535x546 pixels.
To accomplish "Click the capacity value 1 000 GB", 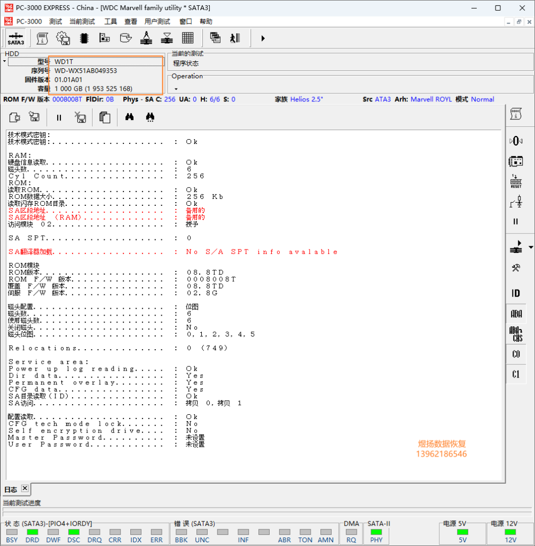I will 93,89.
